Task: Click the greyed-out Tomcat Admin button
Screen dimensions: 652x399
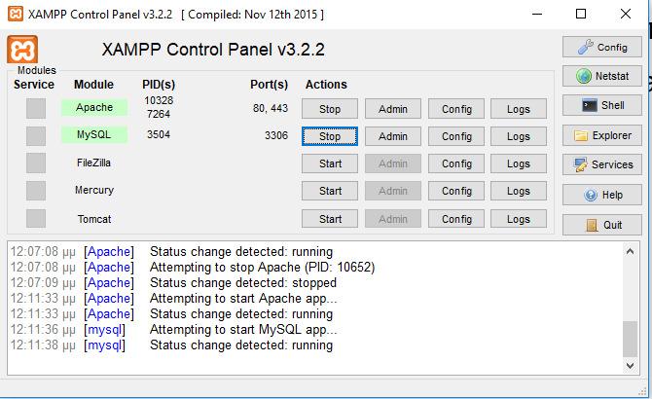Action: [393, 219]
